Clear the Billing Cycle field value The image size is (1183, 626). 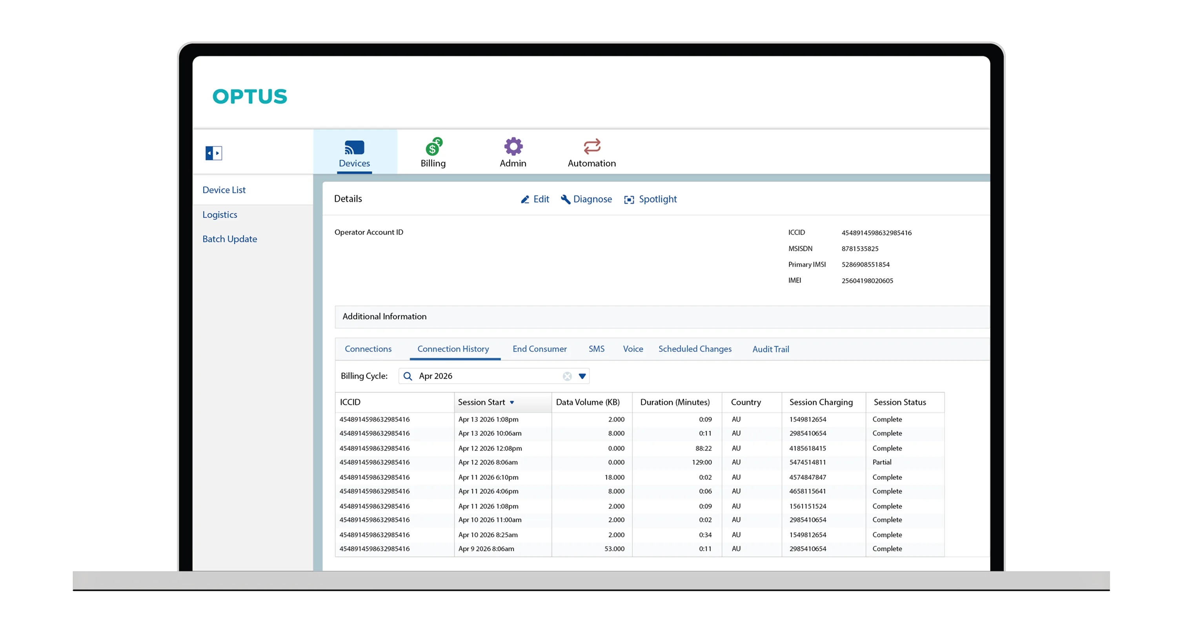pyautogui.click(x=567, y=376)
